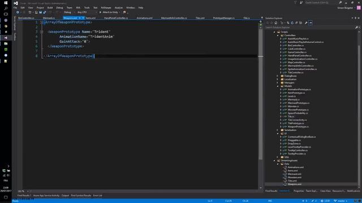Click the Collapse All icon in Solution Explorer
The width and height of the screenshot is (362, 203).
(x=296, y=23)
